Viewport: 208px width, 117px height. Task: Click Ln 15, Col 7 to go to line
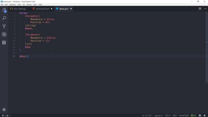[x=147, y=116]
